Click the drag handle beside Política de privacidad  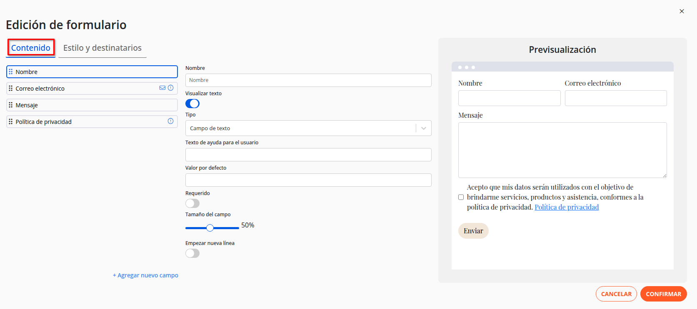11,122
